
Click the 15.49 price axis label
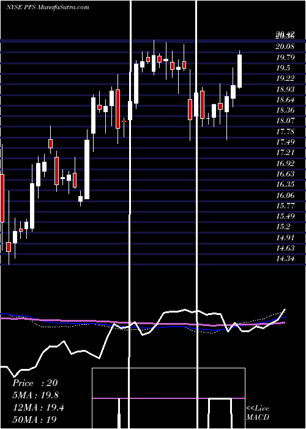[285, 216]
